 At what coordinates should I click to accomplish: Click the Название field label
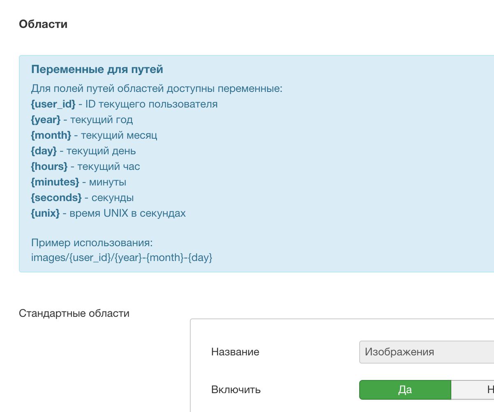pos(235,352)
